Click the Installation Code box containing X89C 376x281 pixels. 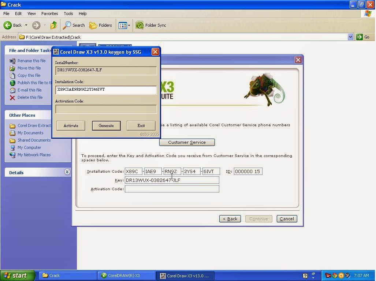134,172
